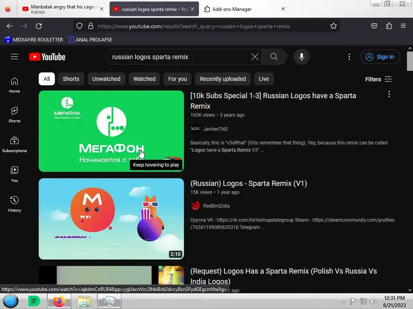Show site security info via padlock icon
This screenshot has height=309, width=413.
tap(91, 26)
